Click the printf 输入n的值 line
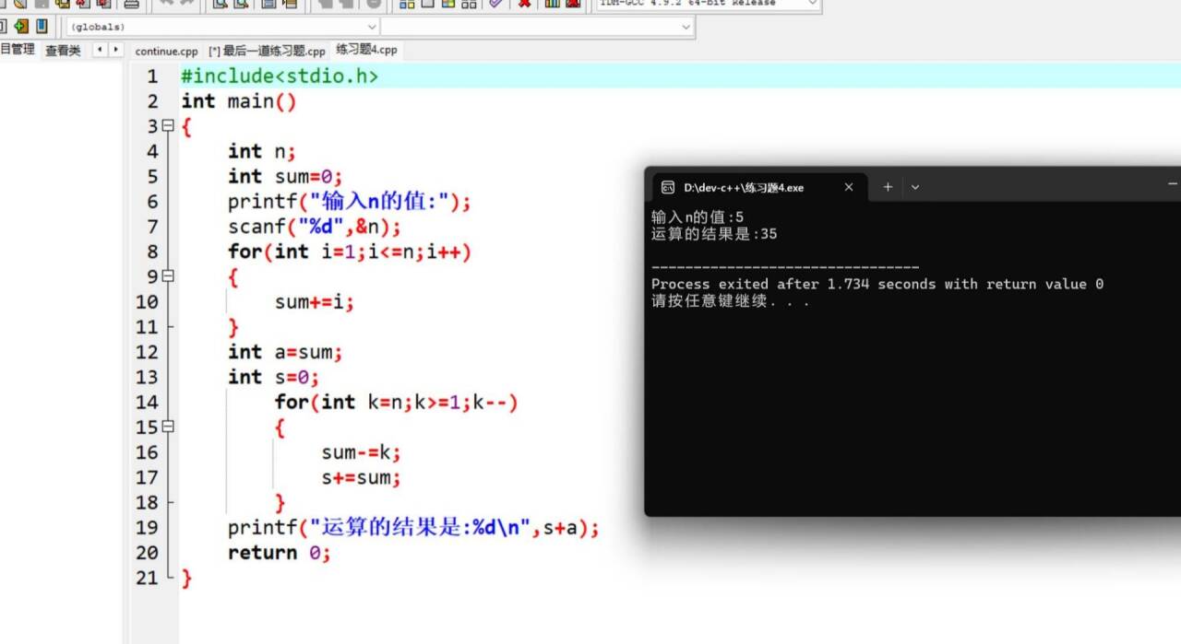Image resolution: width=1181 pixels, height=644 pixels. [350, 202]
